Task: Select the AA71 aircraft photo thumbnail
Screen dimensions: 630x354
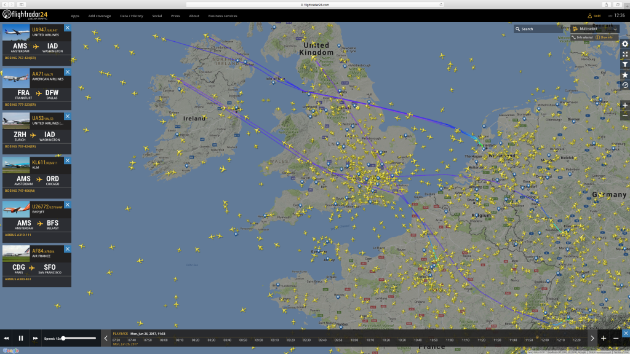Action: (16, 78)
